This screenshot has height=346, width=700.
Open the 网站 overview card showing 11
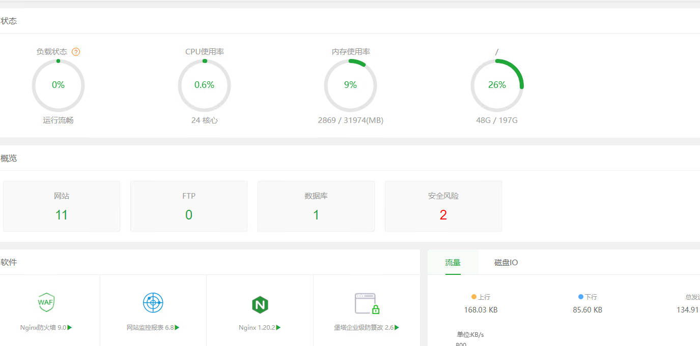(x=62, y=206)
